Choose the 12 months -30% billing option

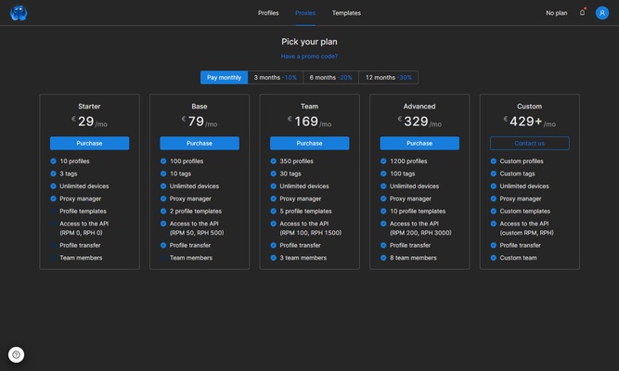click(389, 77)
